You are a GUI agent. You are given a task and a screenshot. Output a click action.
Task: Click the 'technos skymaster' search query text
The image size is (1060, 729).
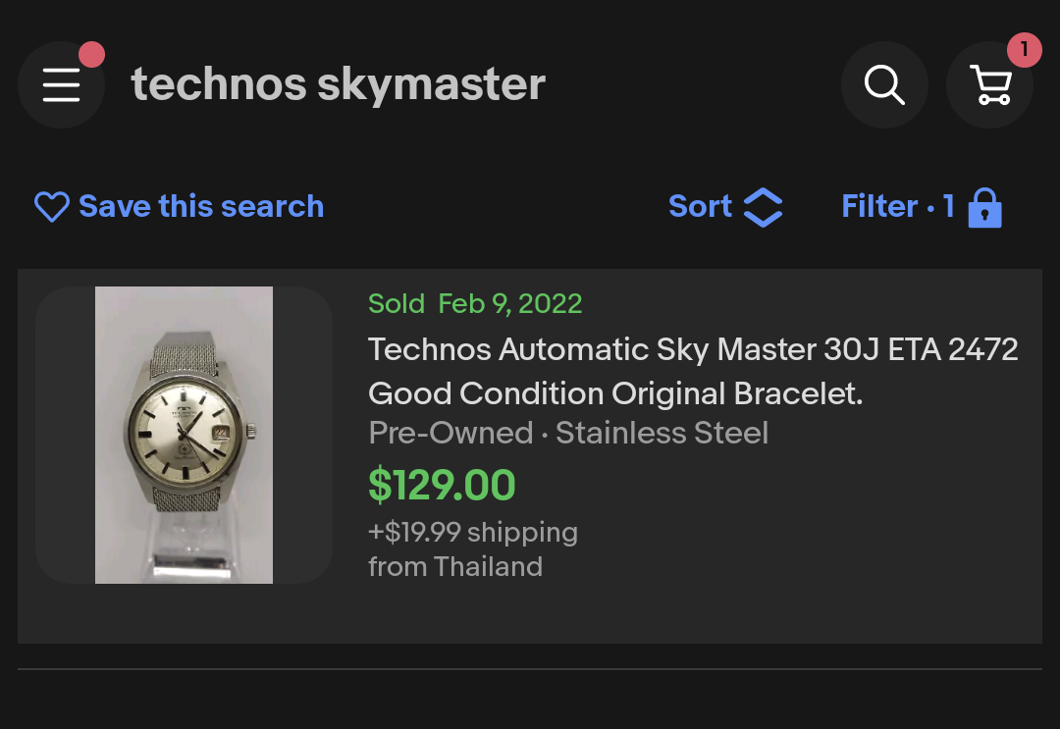click(338, 84)
